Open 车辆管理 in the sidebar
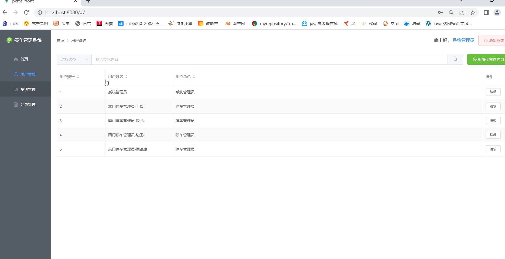This screenshot has width=505, height=259. [x=25, y=89]
